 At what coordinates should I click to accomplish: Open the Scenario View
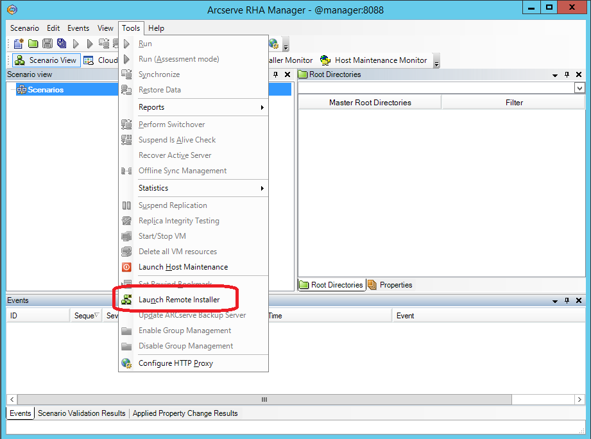click(x=46, y=60)
